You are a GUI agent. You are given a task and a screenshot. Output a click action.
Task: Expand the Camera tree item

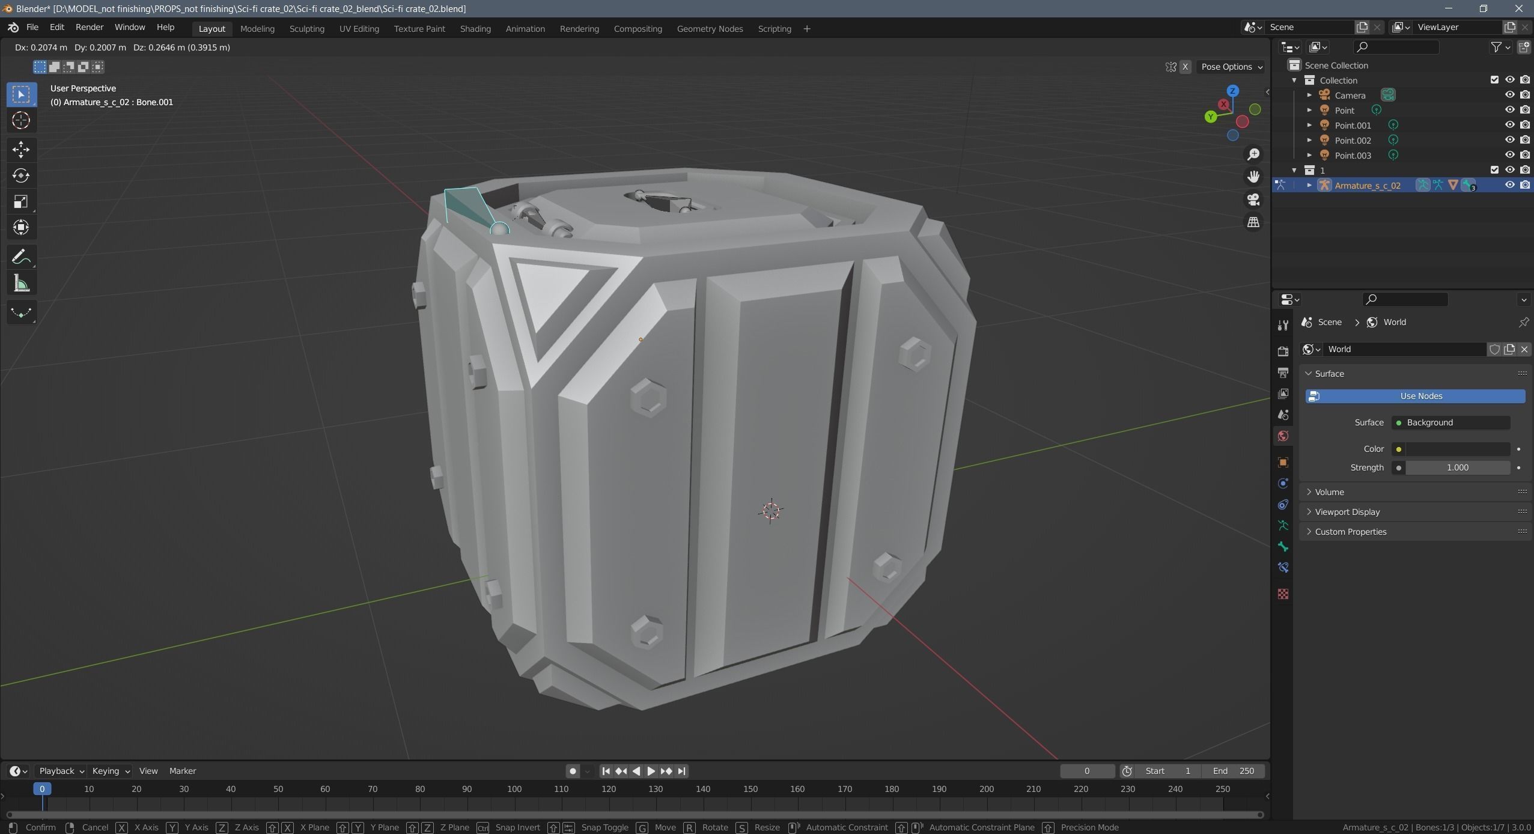1309,95
